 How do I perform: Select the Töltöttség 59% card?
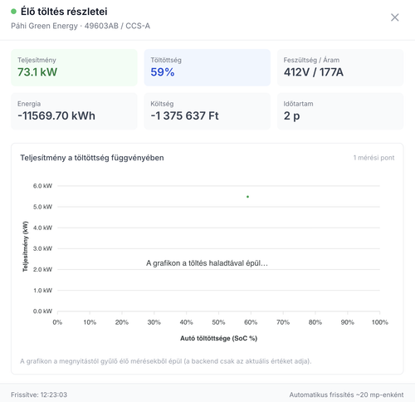pos(207,67)
